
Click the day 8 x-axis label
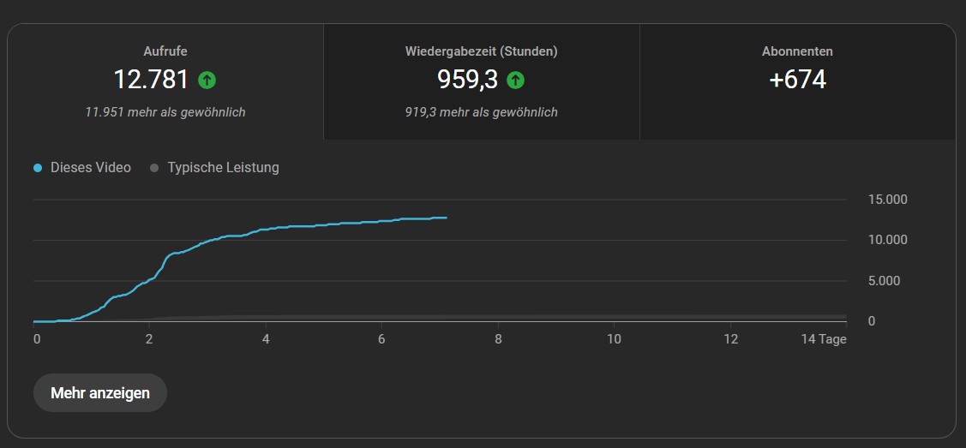pyautogui.click(x=498, y=339)
